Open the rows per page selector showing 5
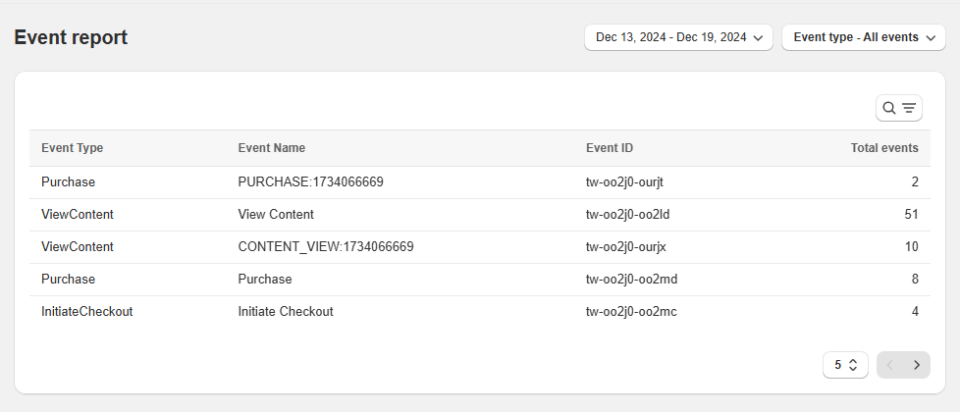This screenshot has height=412, width=960. pos(845,365)
